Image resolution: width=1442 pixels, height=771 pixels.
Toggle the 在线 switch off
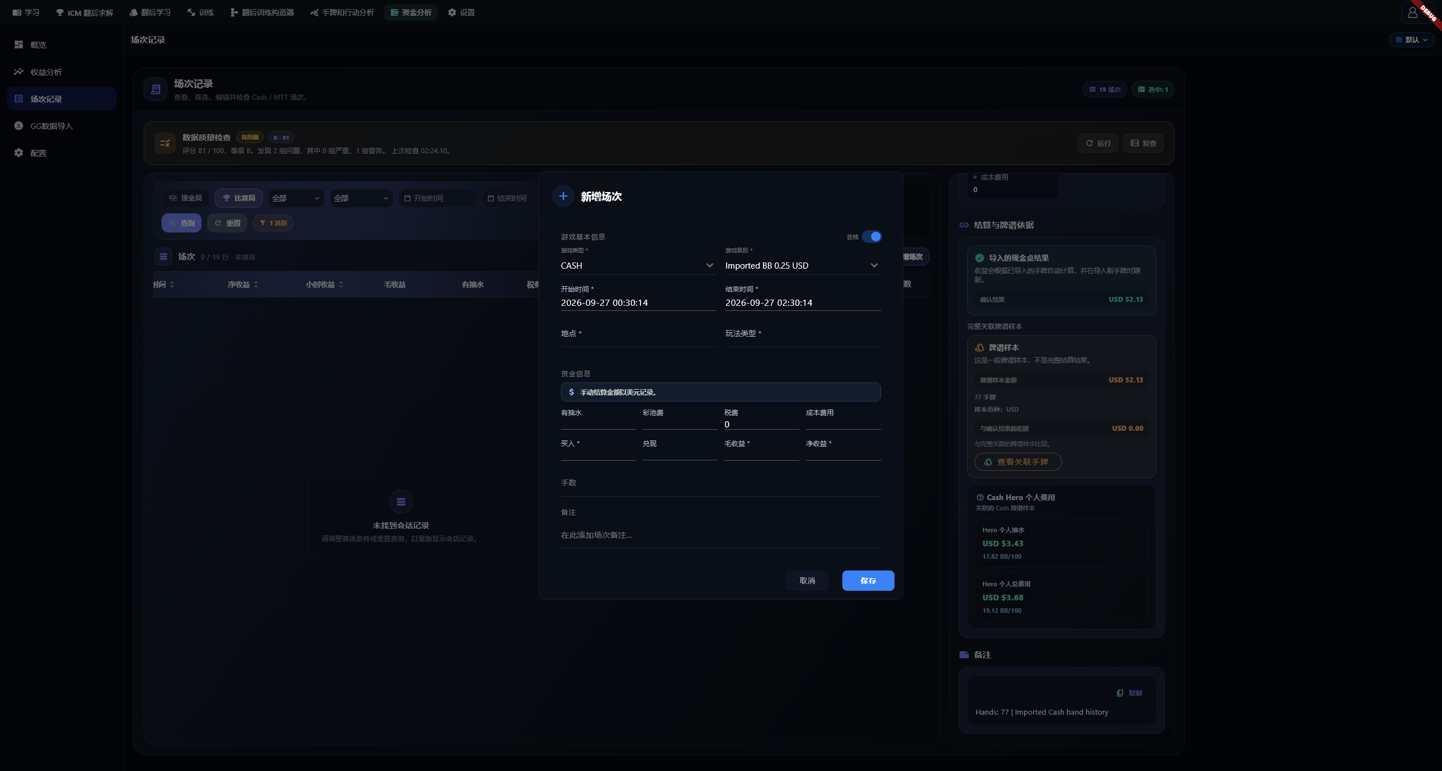tap(872, 237)
